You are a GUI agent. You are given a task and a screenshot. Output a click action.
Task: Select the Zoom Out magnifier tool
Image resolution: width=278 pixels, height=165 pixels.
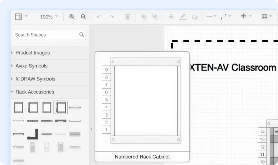[x=83, y=17]
